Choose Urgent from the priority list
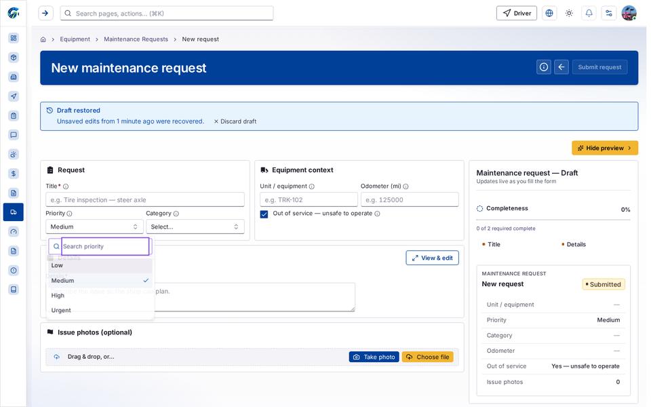 100,310
